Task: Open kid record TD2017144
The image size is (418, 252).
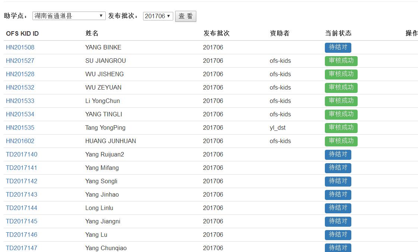Action: [22, 208]
